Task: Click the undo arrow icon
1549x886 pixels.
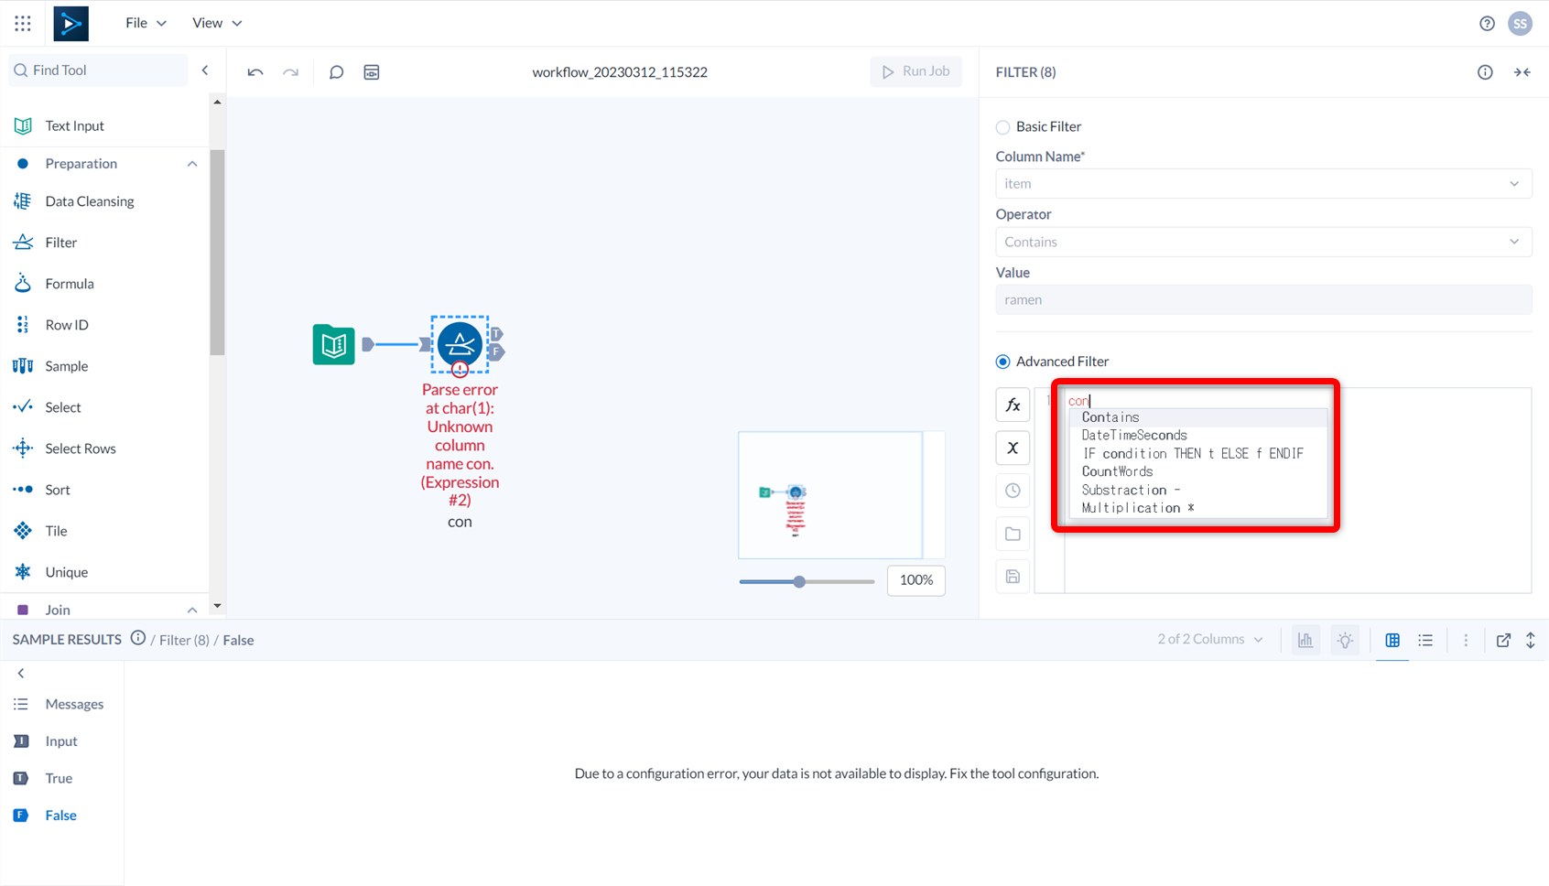Action: 255,72
